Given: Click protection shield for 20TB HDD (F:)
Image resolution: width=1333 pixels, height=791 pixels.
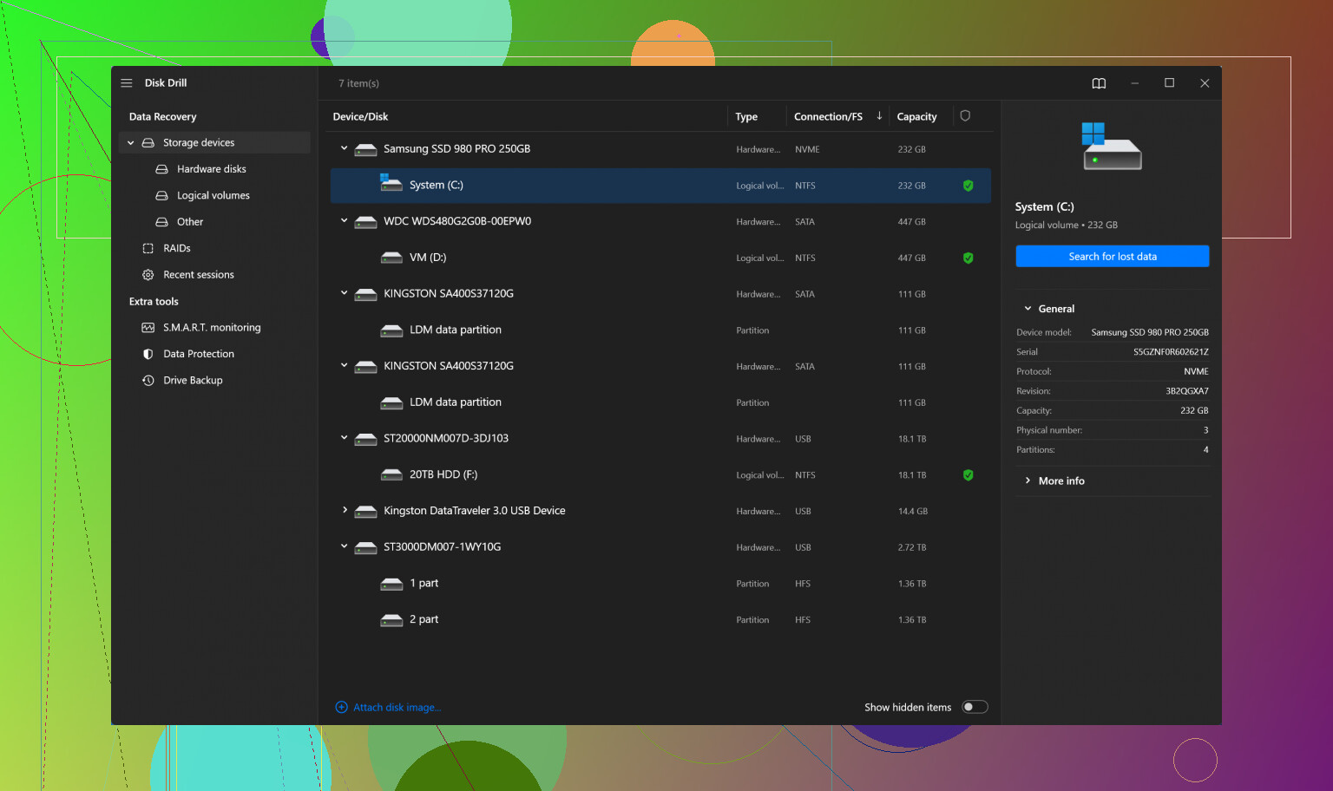Looking at the screenshot, I should click(x=968, y=475).
